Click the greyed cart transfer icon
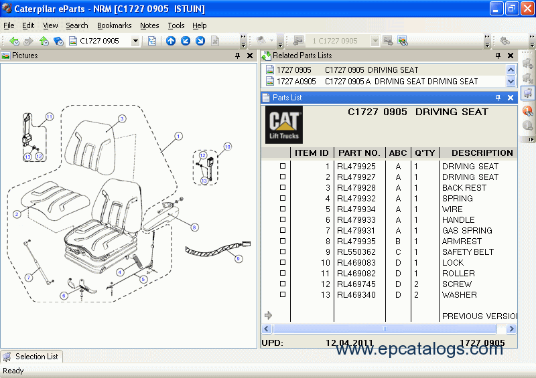 (x=388, y=41)
